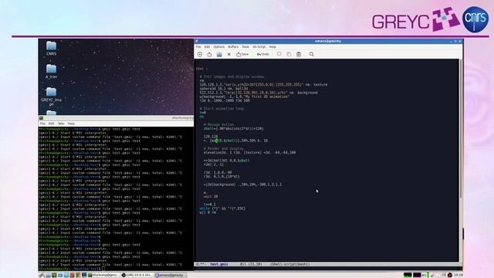Click the clock in the system tray
494x278 pixels.
(x=458, y=275)
